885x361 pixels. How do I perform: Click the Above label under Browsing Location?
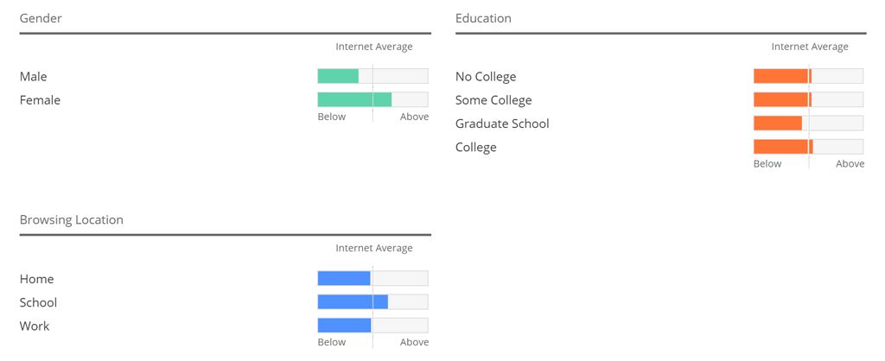[x=414, y=342]
